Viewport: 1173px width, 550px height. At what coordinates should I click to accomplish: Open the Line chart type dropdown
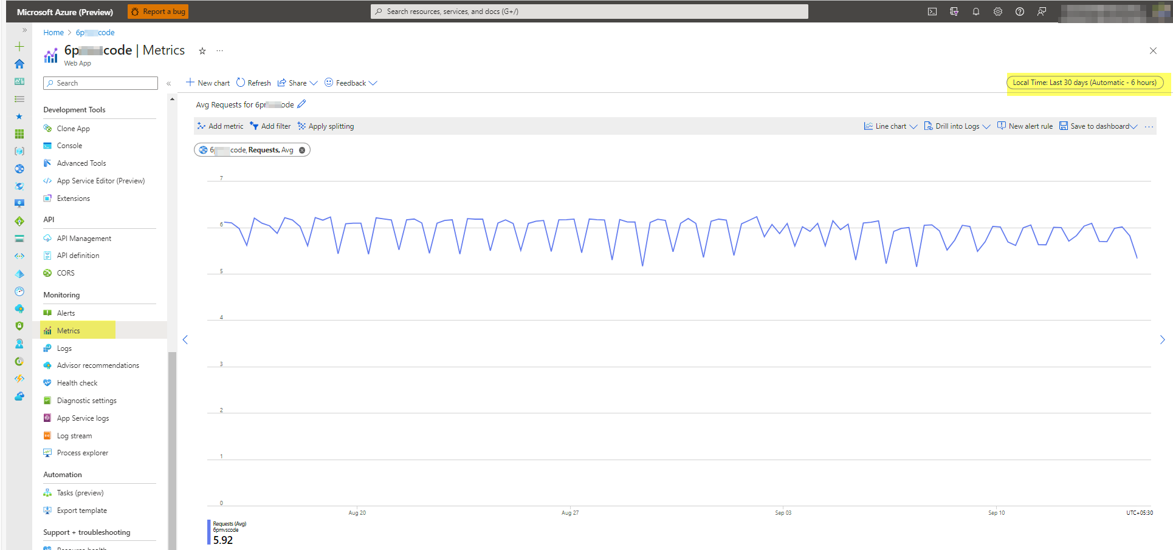(x=890, y=126)
